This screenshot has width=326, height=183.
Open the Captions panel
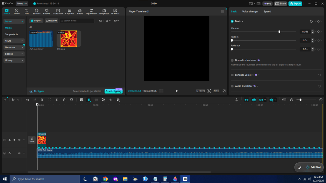click(x=69, y=12)
